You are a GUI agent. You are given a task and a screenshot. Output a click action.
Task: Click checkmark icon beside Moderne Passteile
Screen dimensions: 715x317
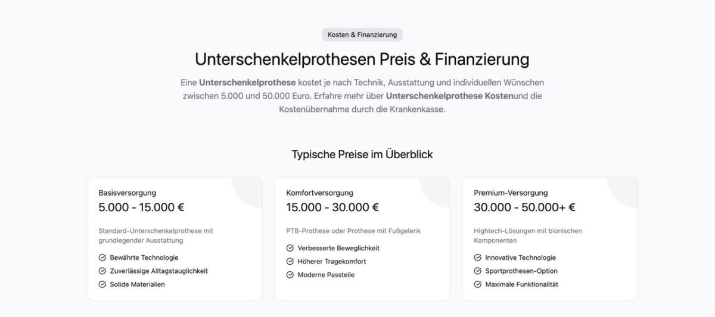pyautogui.click(x=290, y=275)
